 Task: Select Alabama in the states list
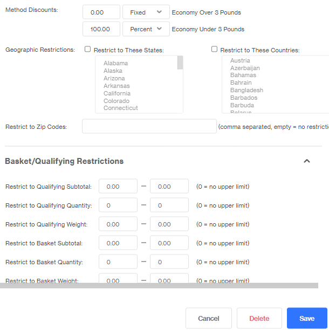pos(115,63)
